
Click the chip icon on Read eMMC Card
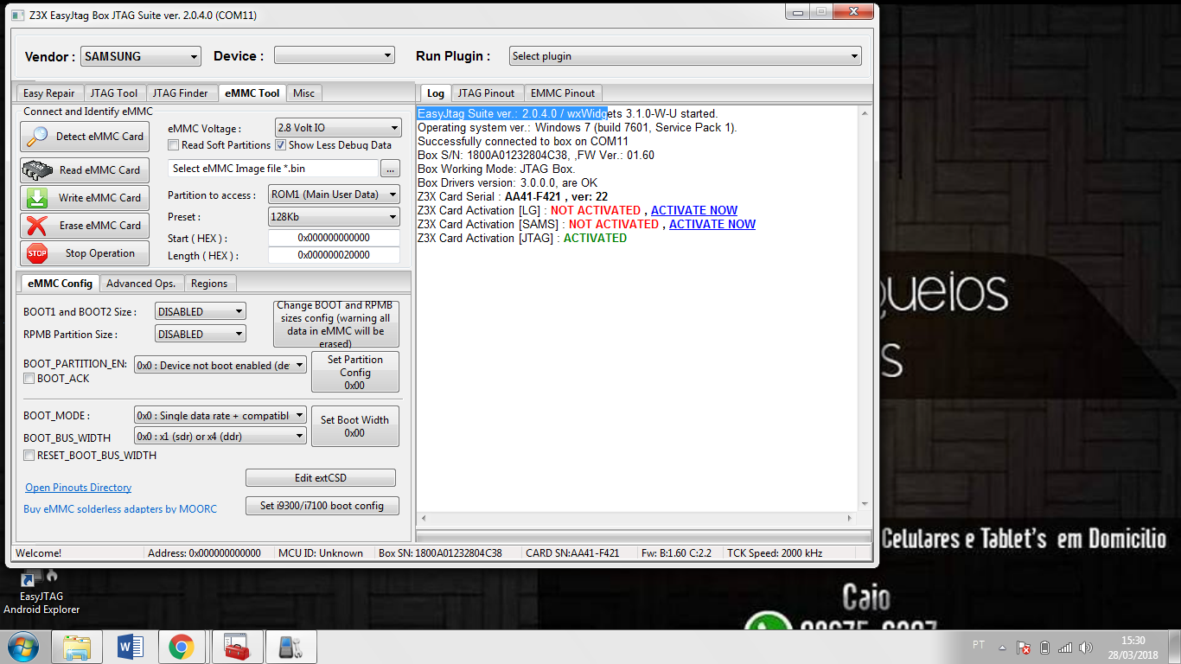click(x=37, y=170)
